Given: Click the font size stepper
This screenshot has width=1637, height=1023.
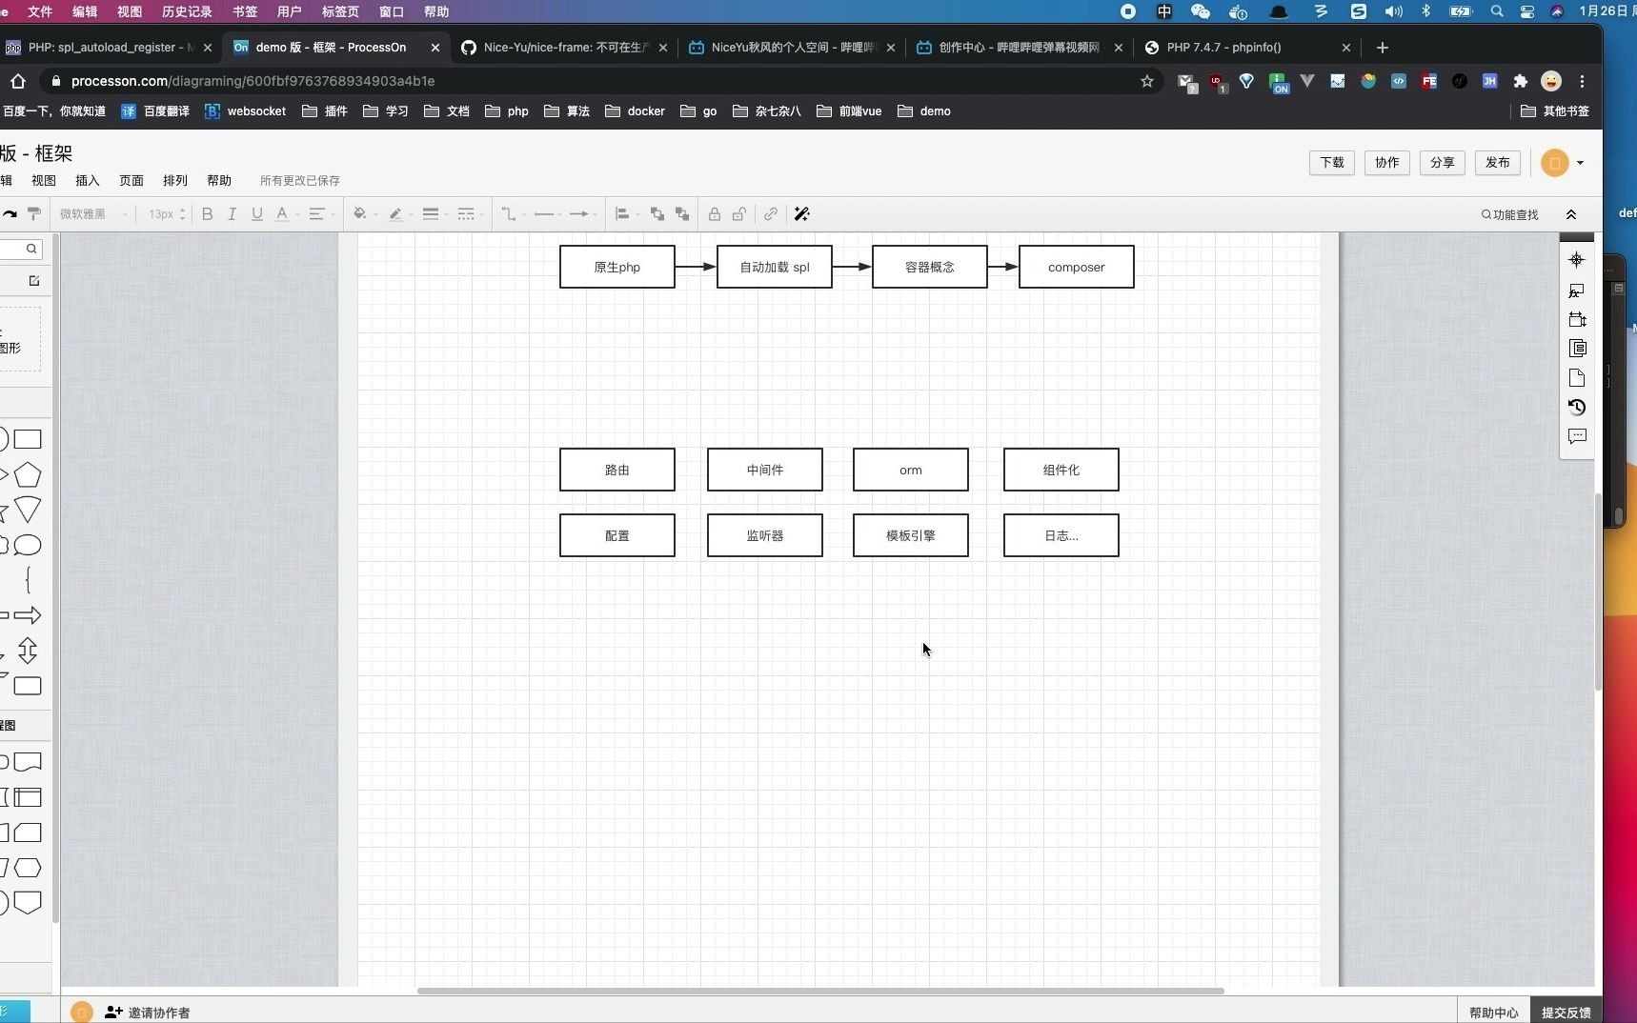Looking at the screenshot, I should pos(182,214).
